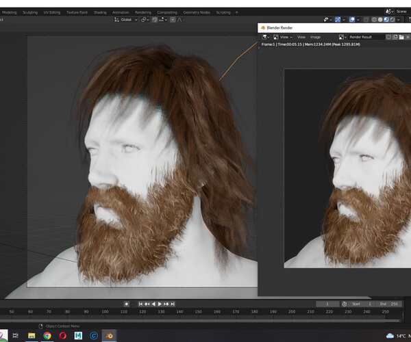Open Global transform orientation dropdown
The width and height of the screenshot is (411, 342).
click(126, 20)
